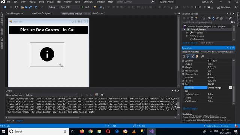Open File Explorer from the taskbar
The width and height of the screenshot is (240, 135).
(x=99, y=132)
